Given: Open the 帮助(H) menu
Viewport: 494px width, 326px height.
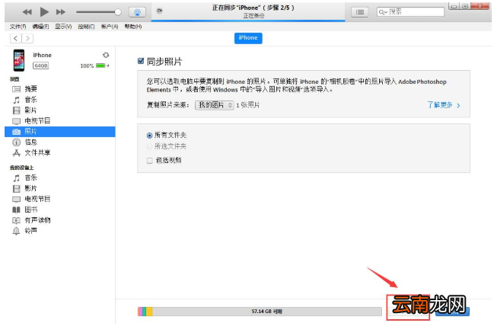Looking at the screenshot, I should [133, 27].
